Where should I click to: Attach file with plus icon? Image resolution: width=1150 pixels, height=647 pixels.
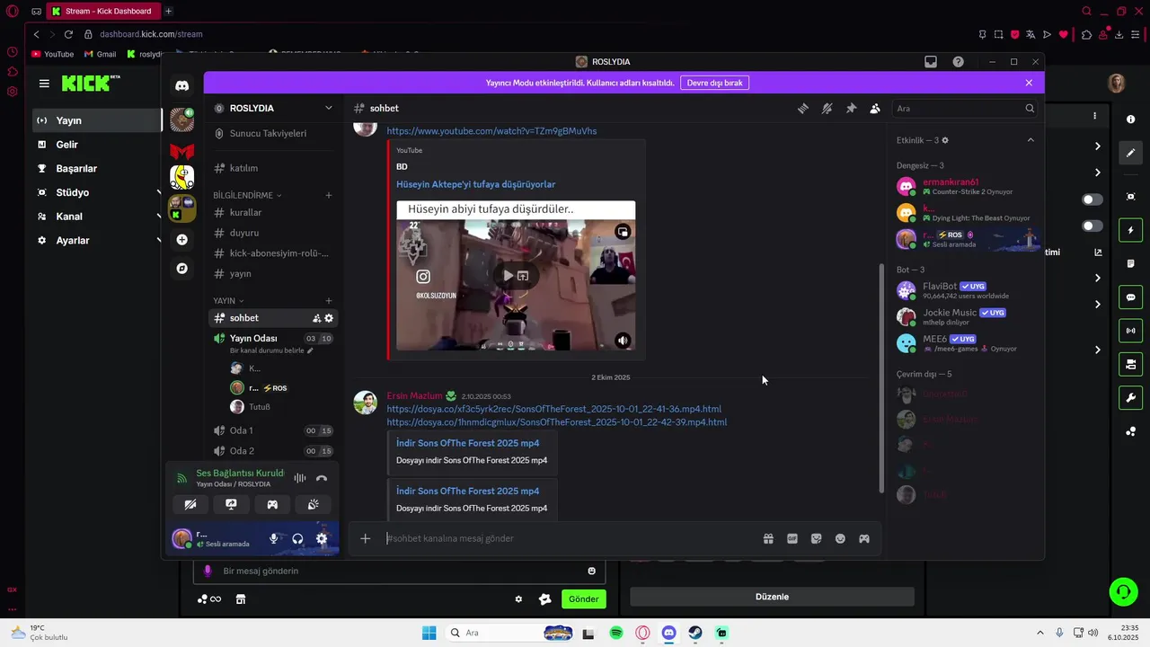(x=366, y=538)
